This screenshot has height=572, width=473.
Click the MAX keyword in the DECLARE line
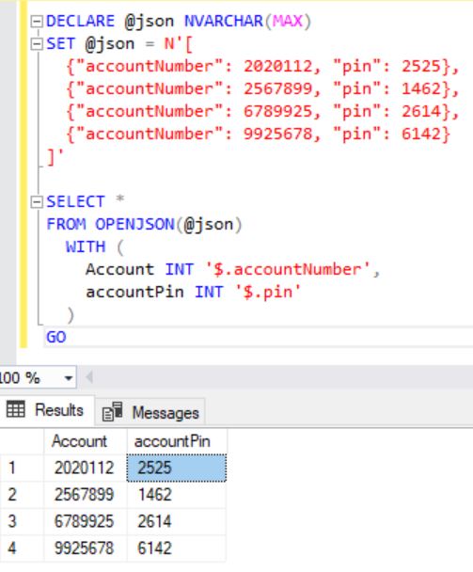pos(288,21)
